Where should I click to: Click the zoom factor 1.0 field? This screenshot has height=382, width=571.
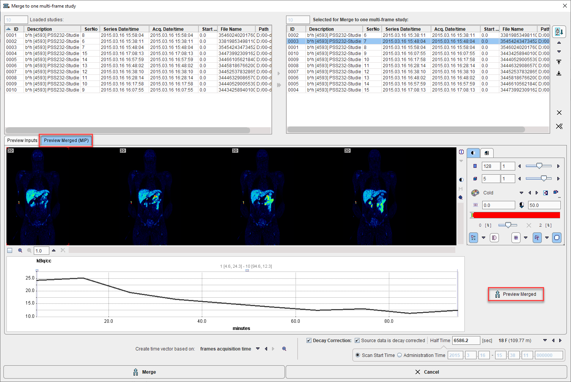click(41, 251)
